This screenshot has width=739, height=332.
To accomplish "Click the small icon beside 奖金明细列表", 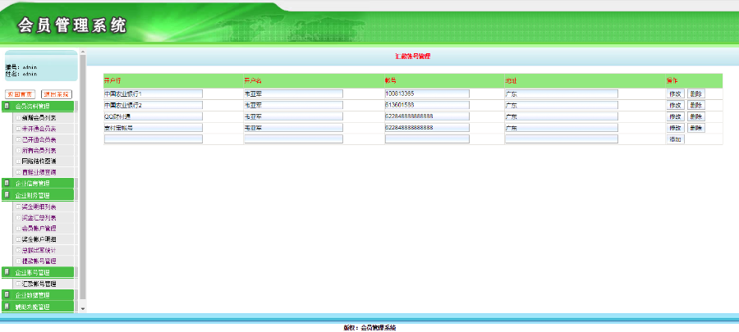I will click(18, 207).
